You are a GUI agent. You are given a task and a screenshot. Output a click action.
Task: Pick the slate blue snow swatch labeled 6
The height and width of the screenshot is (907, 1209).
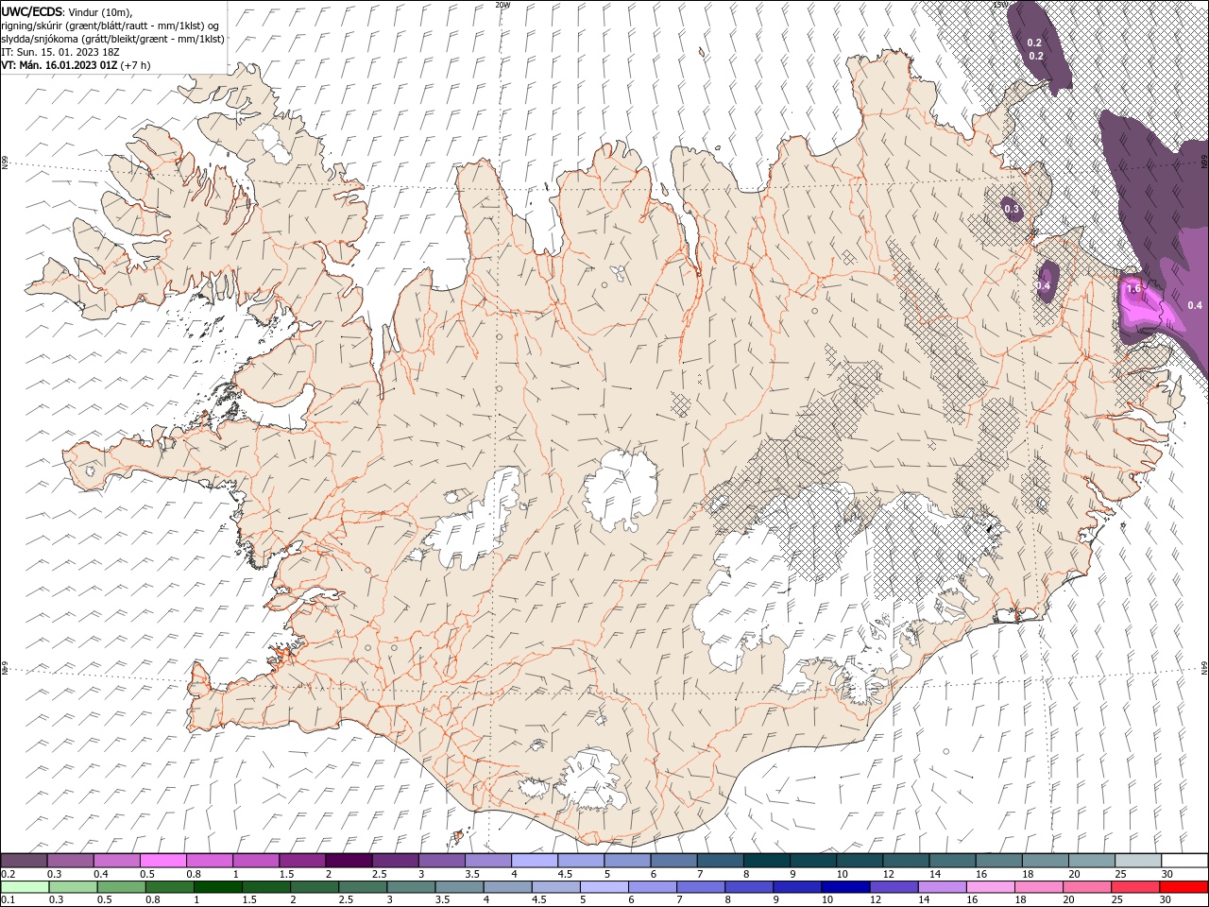pos(674,861)
